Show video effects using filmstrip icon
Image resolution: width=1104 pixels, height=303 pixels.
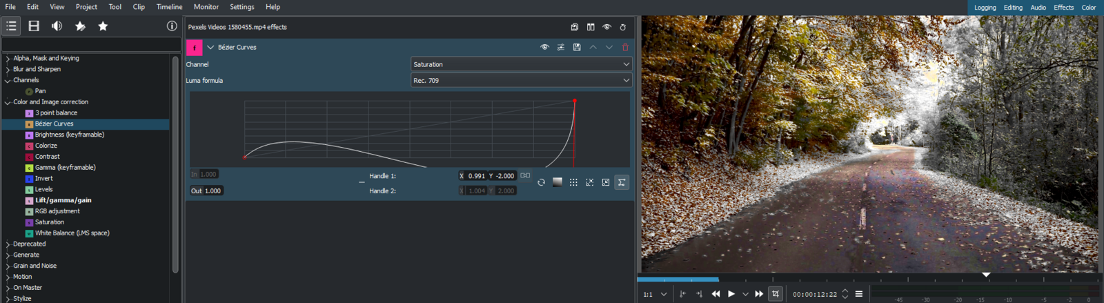tap(34, 26)
